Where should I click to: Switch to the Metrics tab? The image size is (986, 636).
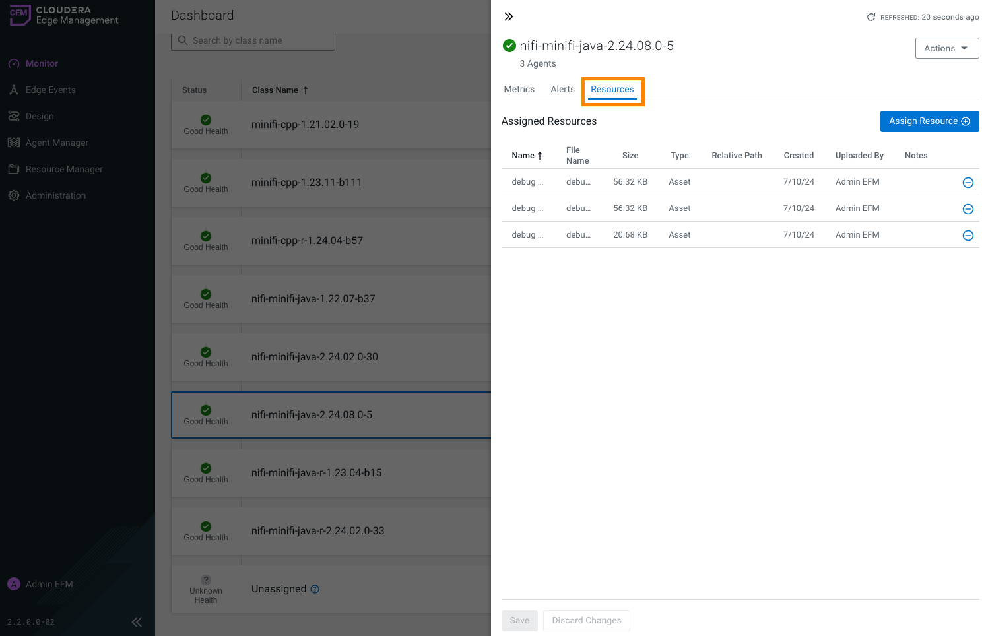(x=519, y=90)
